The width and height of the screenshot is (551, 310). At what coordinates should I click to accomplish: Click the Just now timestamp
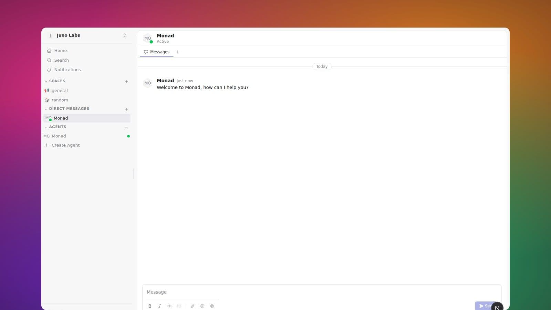185,81
